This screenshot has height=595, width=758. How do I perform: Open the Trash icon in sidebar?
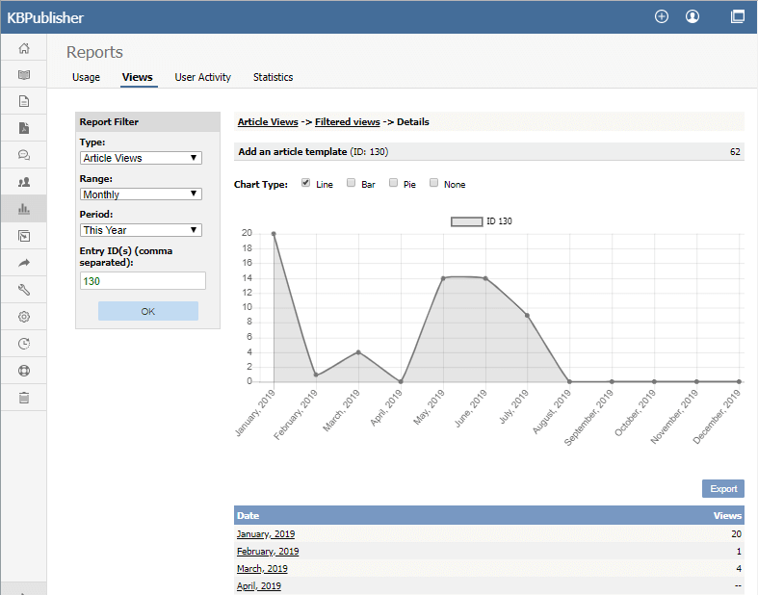click(x=24, y=398)
